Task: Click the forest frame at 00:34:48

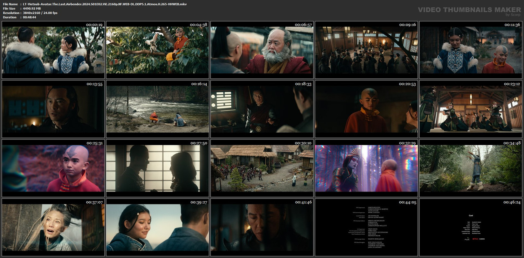Action: click(x=471, y=168)
